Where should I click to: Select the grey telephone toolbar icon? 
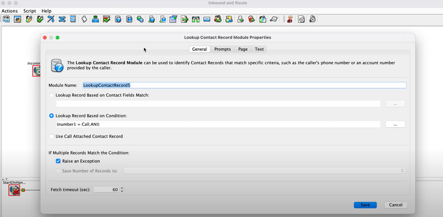(x=274, y=19)
